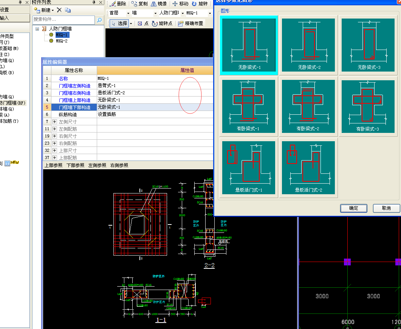Image resolution: width=401 pixels, height=329 pixels.
Task: Select the 有卧梁式-3 thumbnail
Action: click(x=368, y=106)
